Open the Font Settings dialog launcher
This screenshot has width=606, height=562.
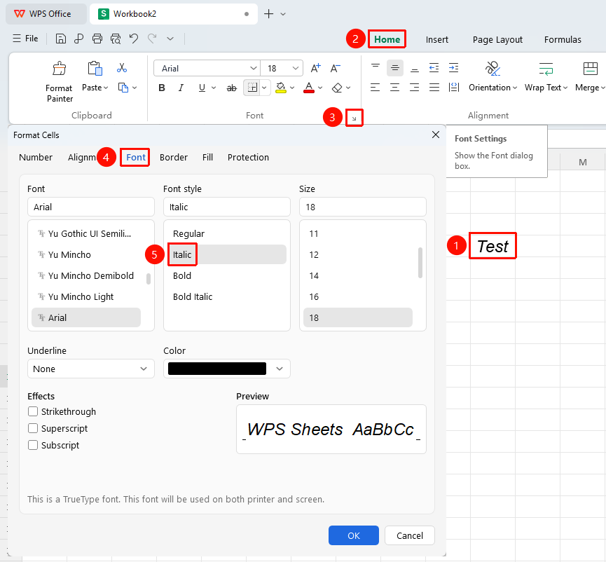pyautogui.click(x=354, y=118)
